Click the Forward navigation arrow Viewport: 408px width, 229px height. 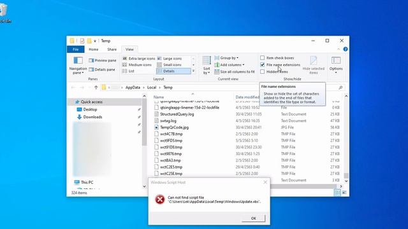click(82, 88)
